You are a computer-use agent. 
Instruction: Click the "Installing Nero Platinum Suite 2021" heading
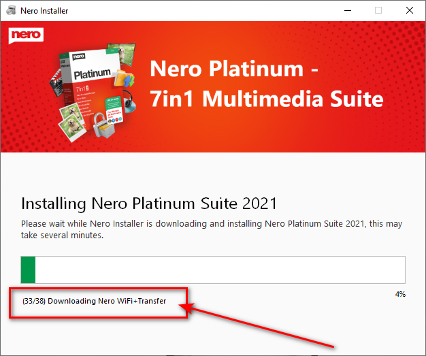[x=149, y=204]
